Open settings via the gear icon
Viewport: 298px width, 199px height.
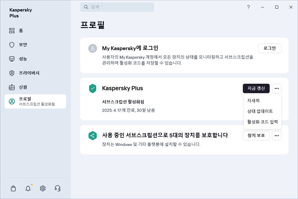(x=43, y=188)
